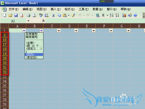Viewport: 145px width, 109px height.
Task: Click the Name Box showing A1
Action: pos(13,21)
